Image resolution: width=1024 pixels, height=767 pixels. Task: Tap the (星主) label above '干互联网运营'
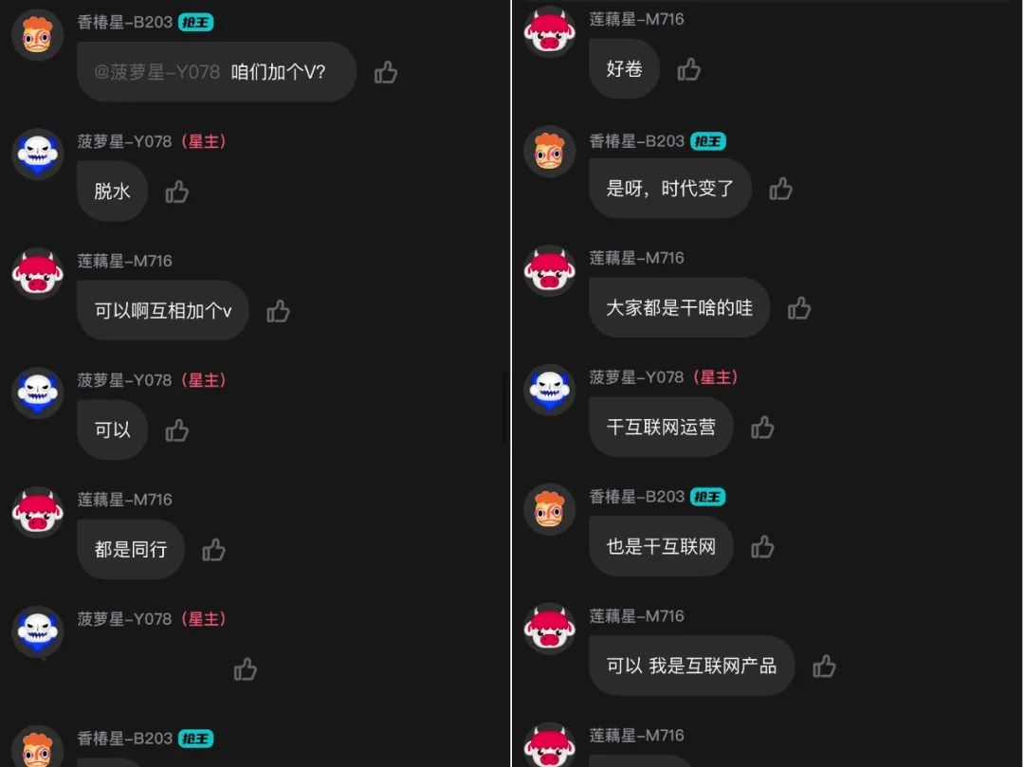tap(716, 377)
